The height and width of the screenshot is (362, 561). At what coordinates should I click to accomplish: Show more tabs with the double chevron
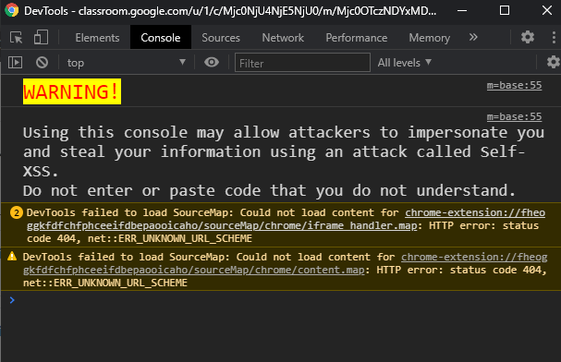[473, 37]
